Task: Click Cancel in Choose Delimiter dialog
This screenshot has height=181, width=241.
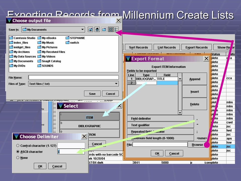Action: point(57,166)
